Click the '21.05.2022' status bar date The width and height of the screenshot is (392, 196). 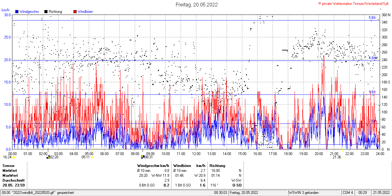[x=381, y=193]
